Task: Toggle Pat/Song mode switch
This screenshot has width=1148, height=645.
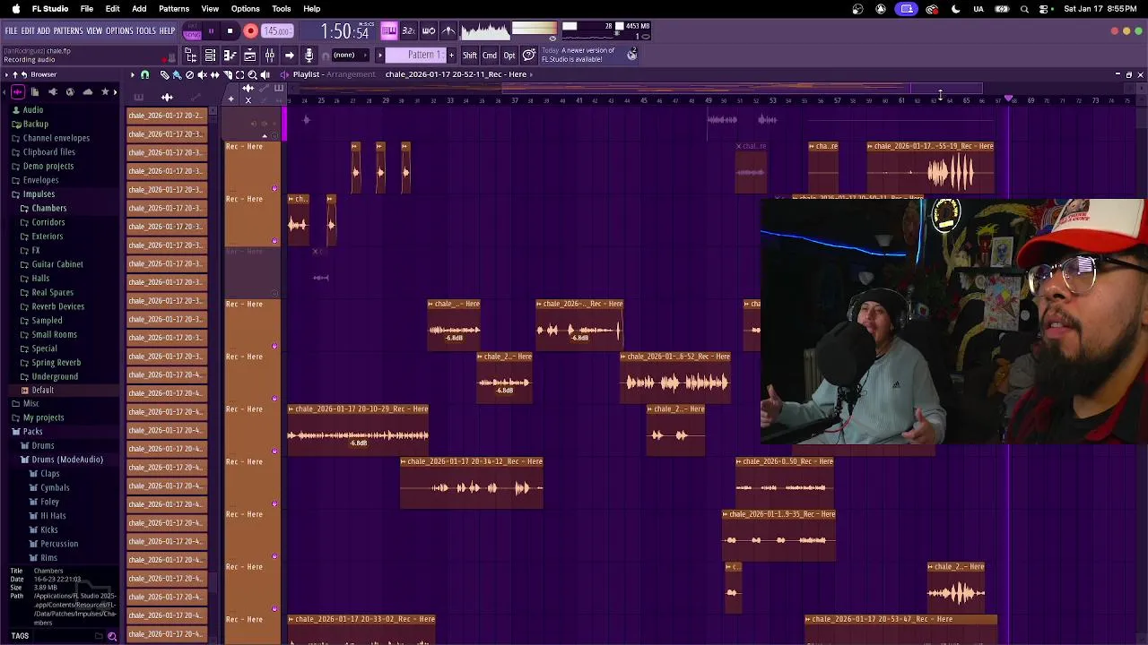Action: tap(192, 31)
